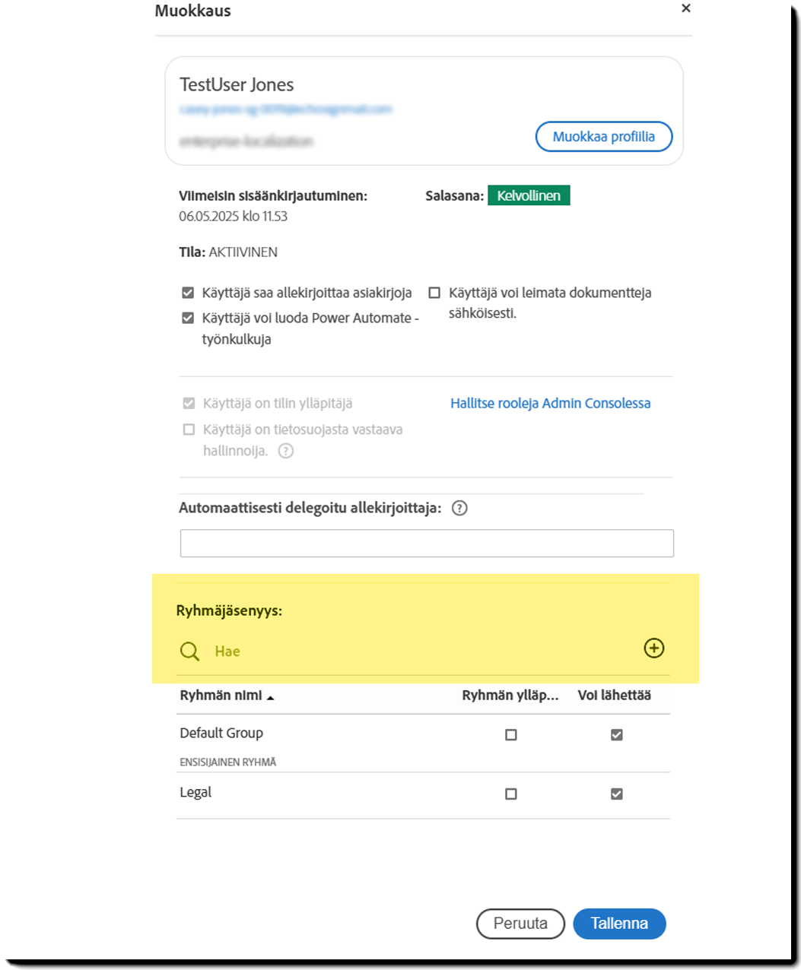The image size is (801, 970).
Task: Click the Tila: AKTIIVINEN status text
Action: 228,252
